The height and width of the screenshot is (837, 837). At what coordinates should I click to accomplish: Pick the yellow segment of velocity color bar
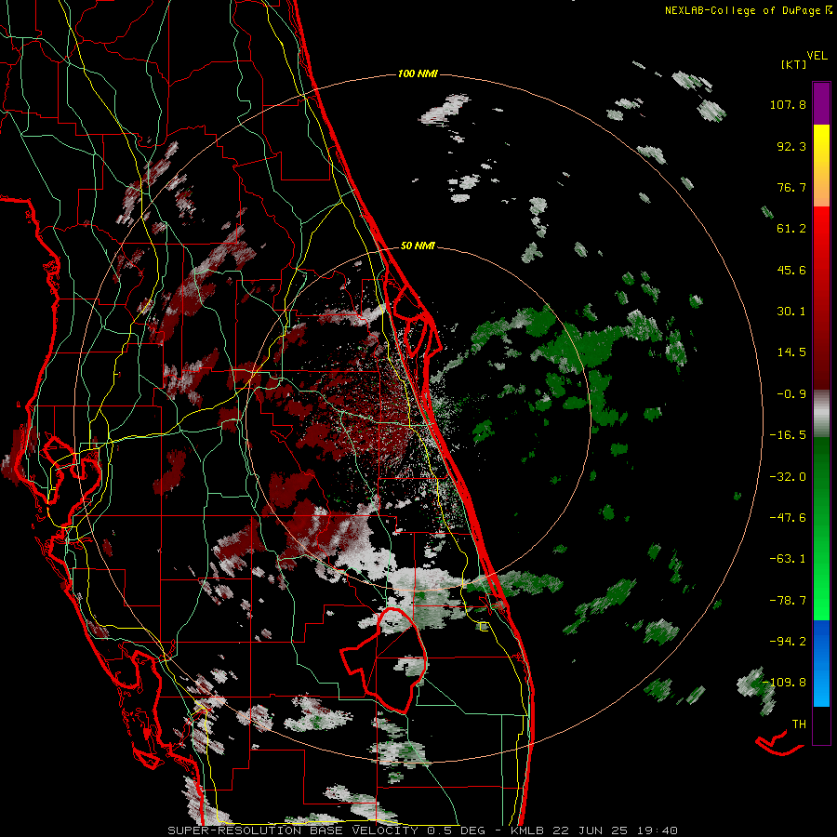coord(821,147)
